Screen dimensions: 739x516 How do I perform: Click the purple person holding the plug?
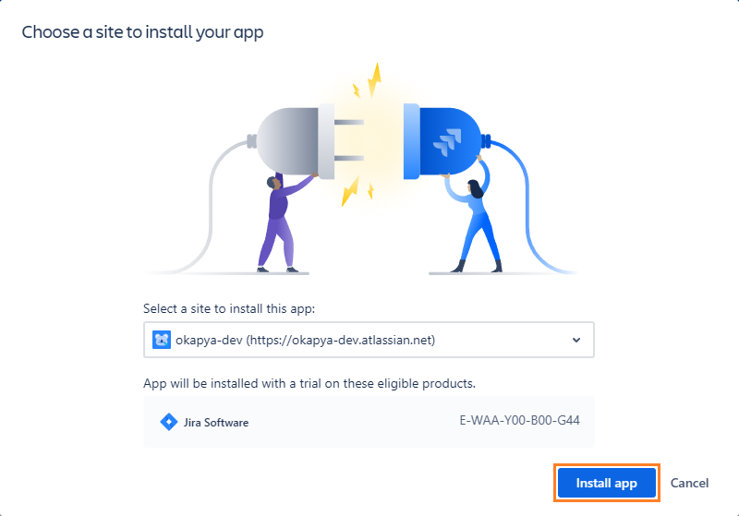pos(278,222)
